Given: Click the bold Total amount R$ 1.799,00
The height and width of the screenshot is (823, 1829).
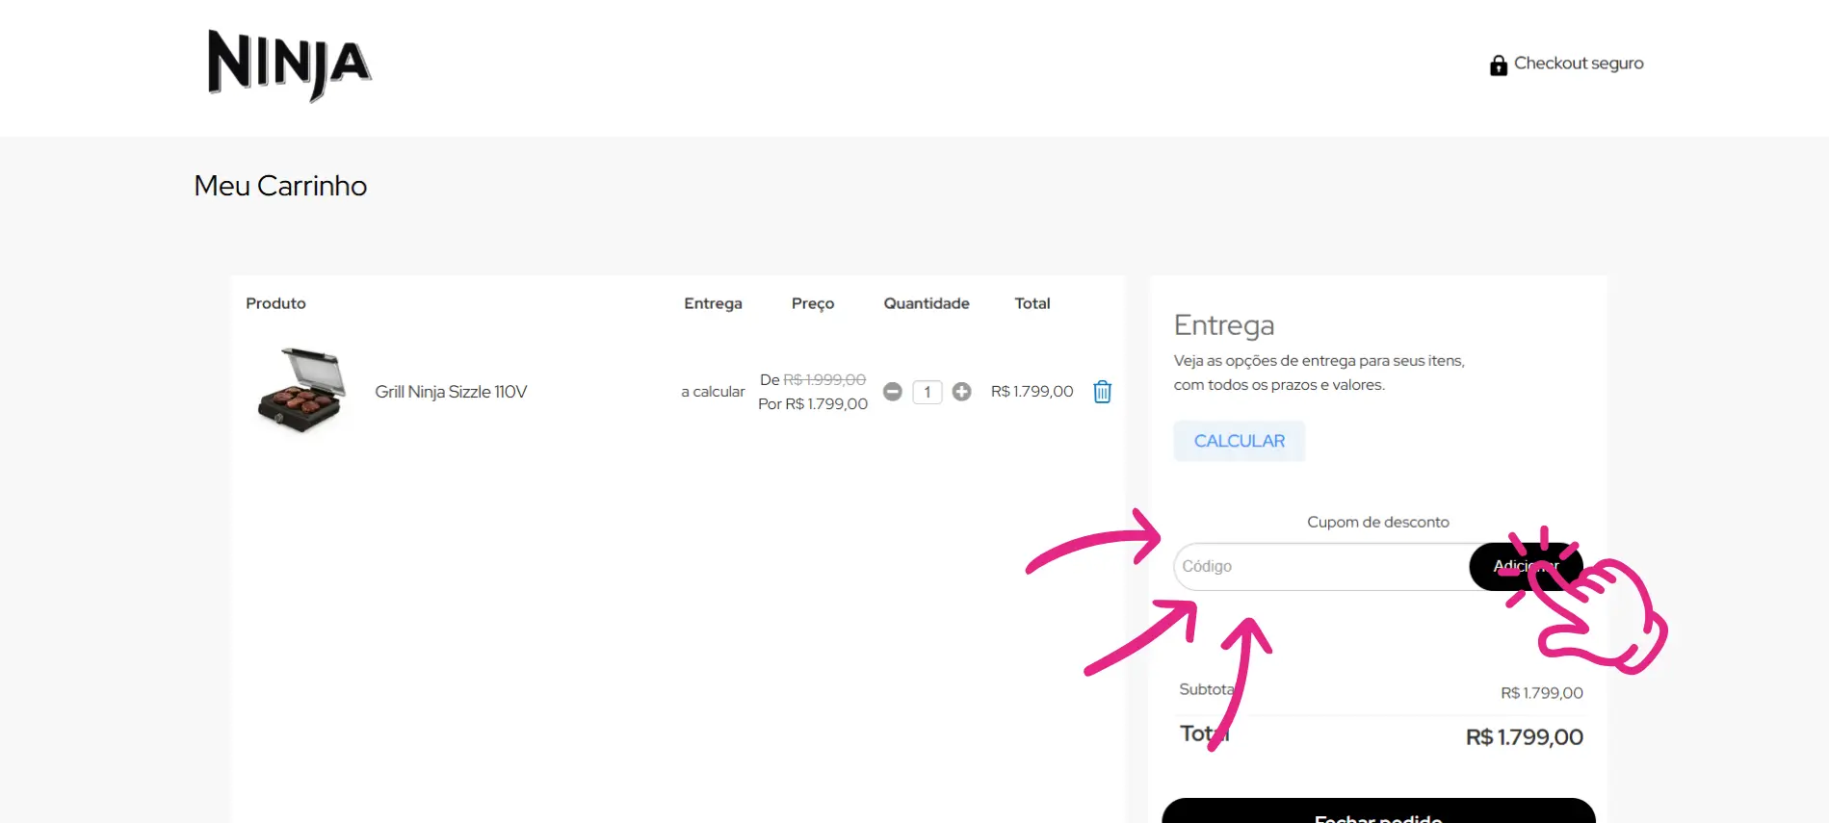Looking at the screenshot, I should pyautogui.click(x=1525, y=737).
